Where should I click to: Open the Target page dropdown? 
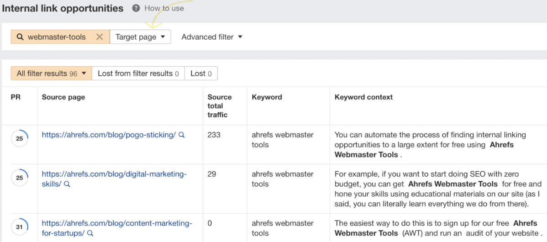click(140, 37)
